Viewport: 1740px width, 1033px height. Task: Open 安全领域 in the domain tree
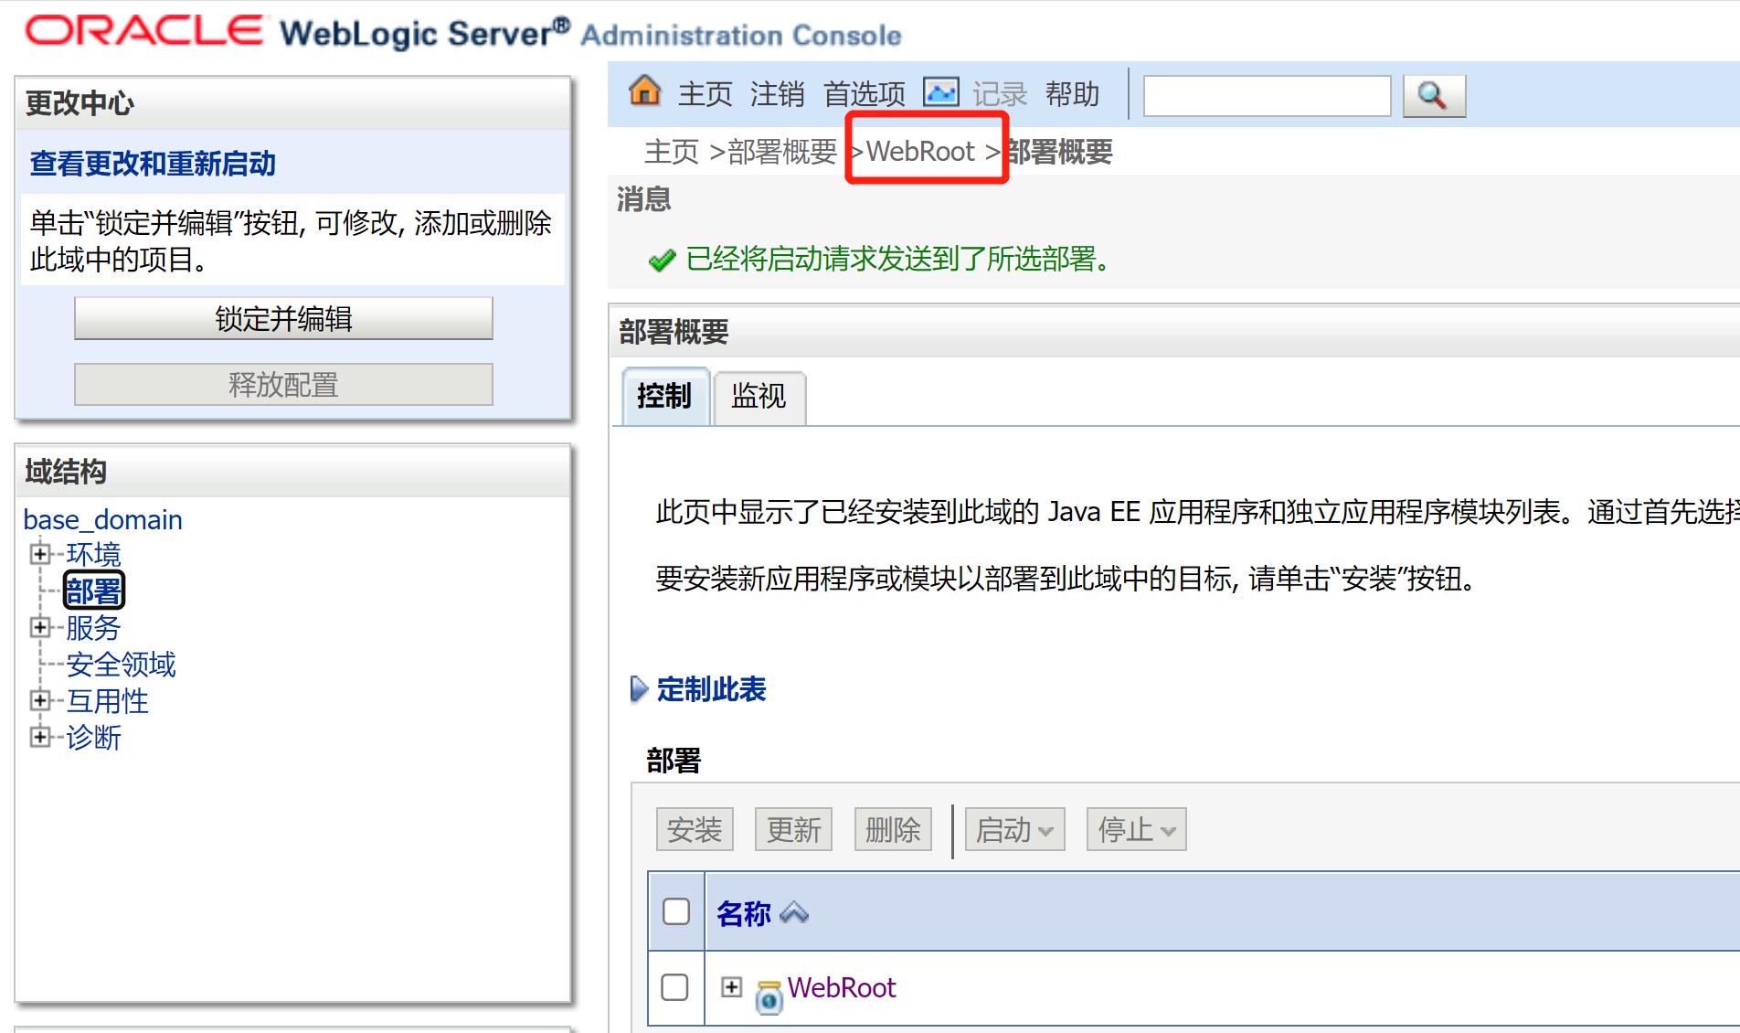point(121,665)
